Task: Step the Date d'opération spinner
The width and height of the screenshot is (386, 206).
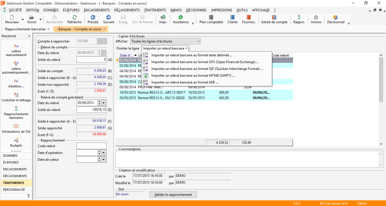Action: 99,153
